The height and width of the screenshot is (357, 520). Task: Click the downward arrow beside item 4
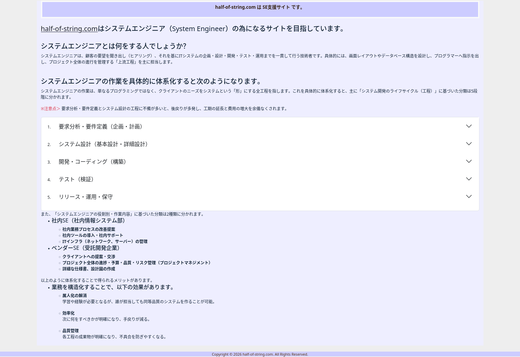point(469,179)
